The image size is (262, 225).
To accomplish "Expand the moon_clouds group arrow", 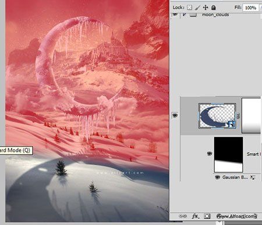I will tap(184, 14).
